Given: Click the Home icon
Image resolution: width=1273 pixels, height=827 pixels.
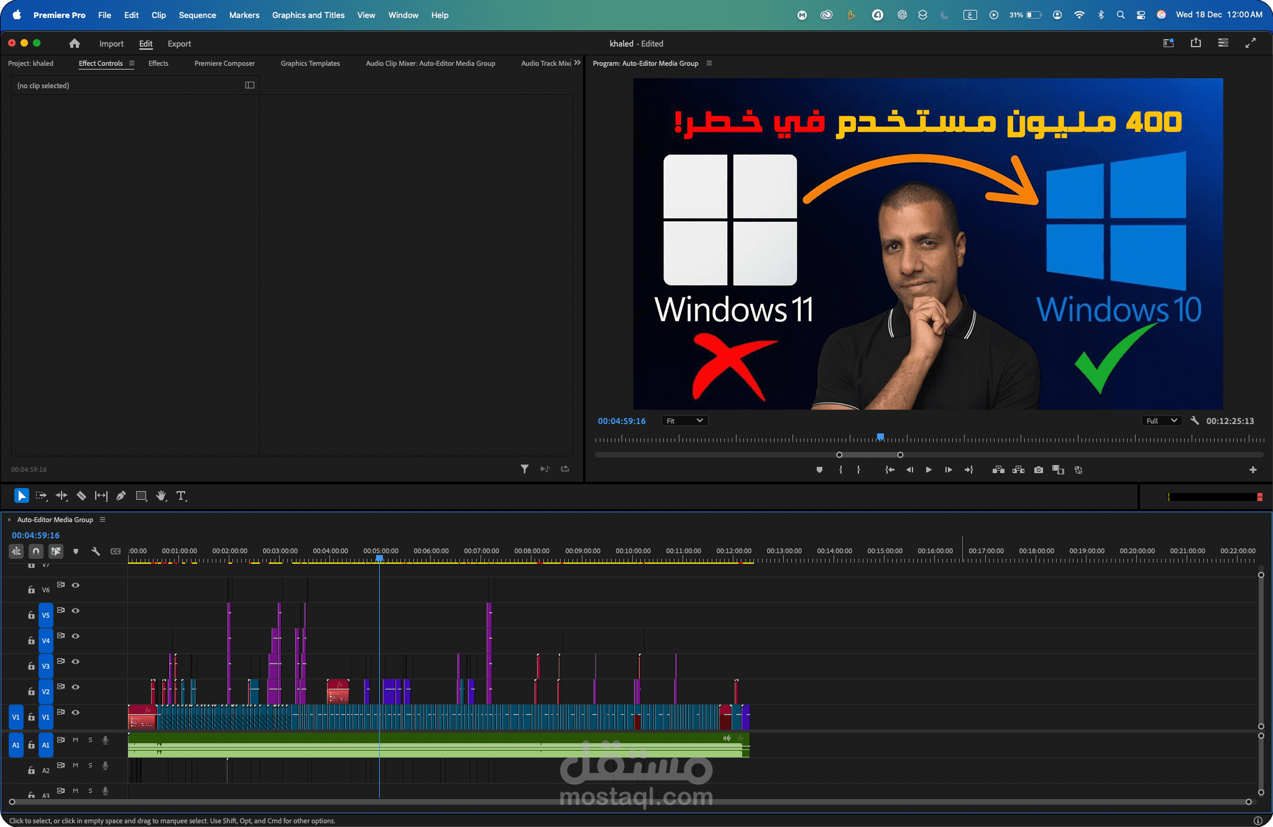Looking at the screenshot, I should pyautogui.click(x=75, y=43).
